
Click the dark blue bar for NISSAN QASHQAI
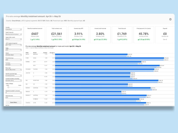coord(103,88)
